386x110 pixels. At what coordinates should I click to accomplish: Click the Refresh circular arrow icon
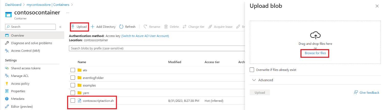[121, 27]
